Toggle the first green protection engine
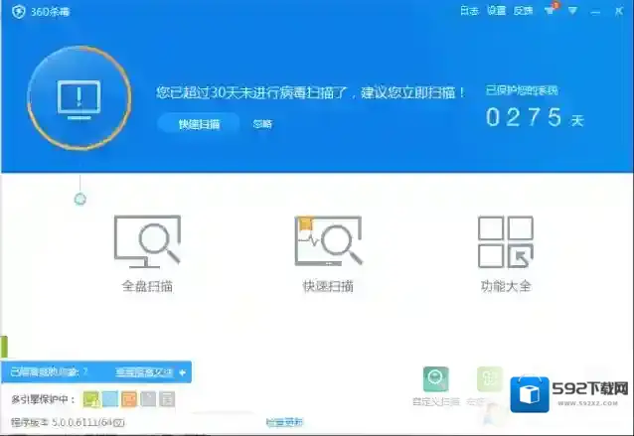634x436 pixels. (x=91, y=399)
